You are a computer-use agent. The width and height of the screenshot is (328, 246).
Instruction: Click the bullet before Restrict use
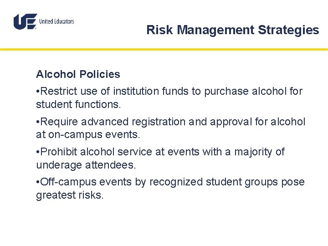38,92
